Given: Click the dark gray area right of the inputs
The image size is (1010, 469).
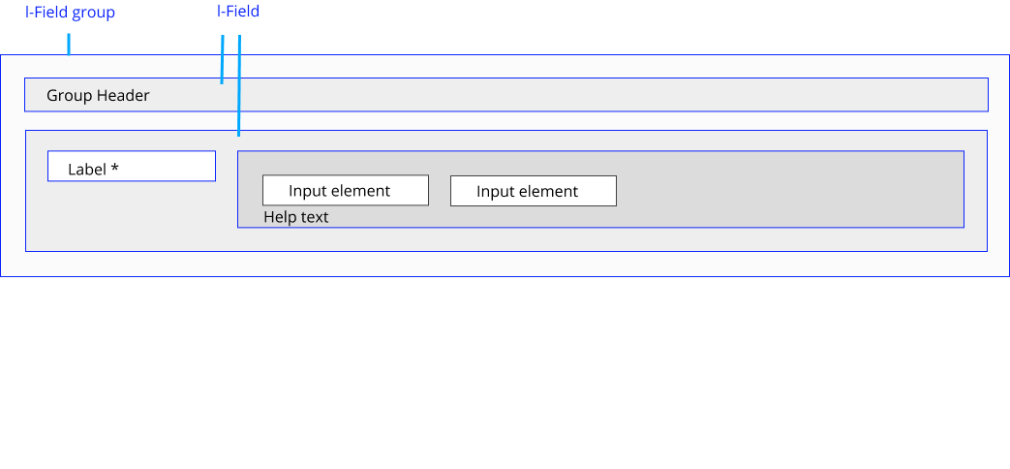Looking at the screenshot, I should point(790,189).
